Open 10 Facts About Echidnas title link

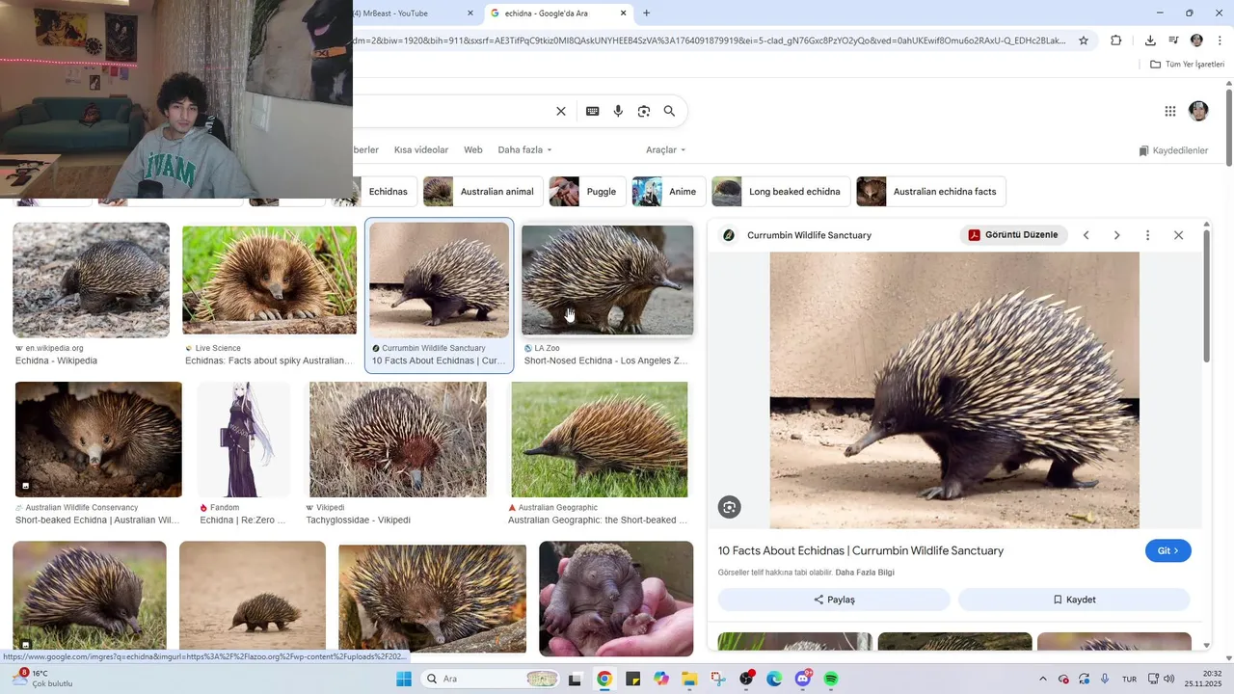(x=861, y=550)
